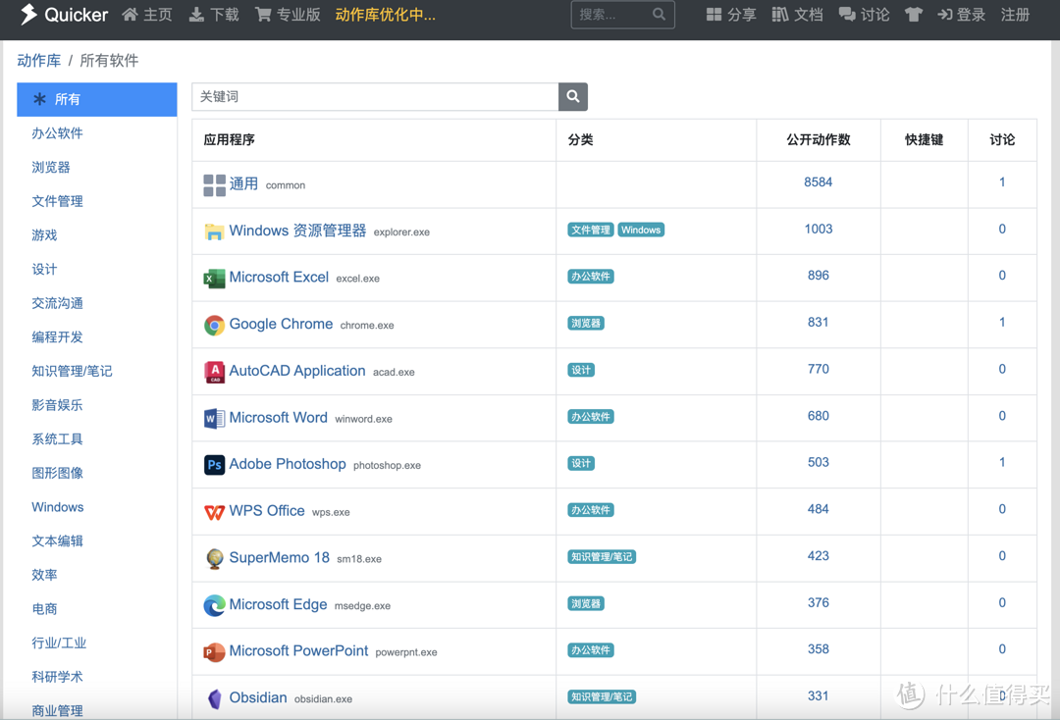Select 游戏 in the sidebar

coord(44,235)
